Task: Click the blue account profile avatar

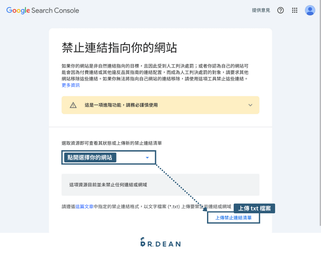Action: [x=310, y=10]
